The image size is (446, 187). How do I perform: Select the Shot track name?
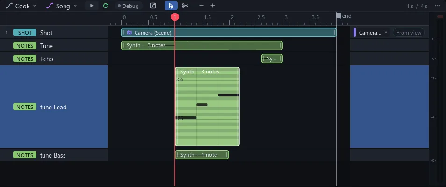click(x=46, y=33)
